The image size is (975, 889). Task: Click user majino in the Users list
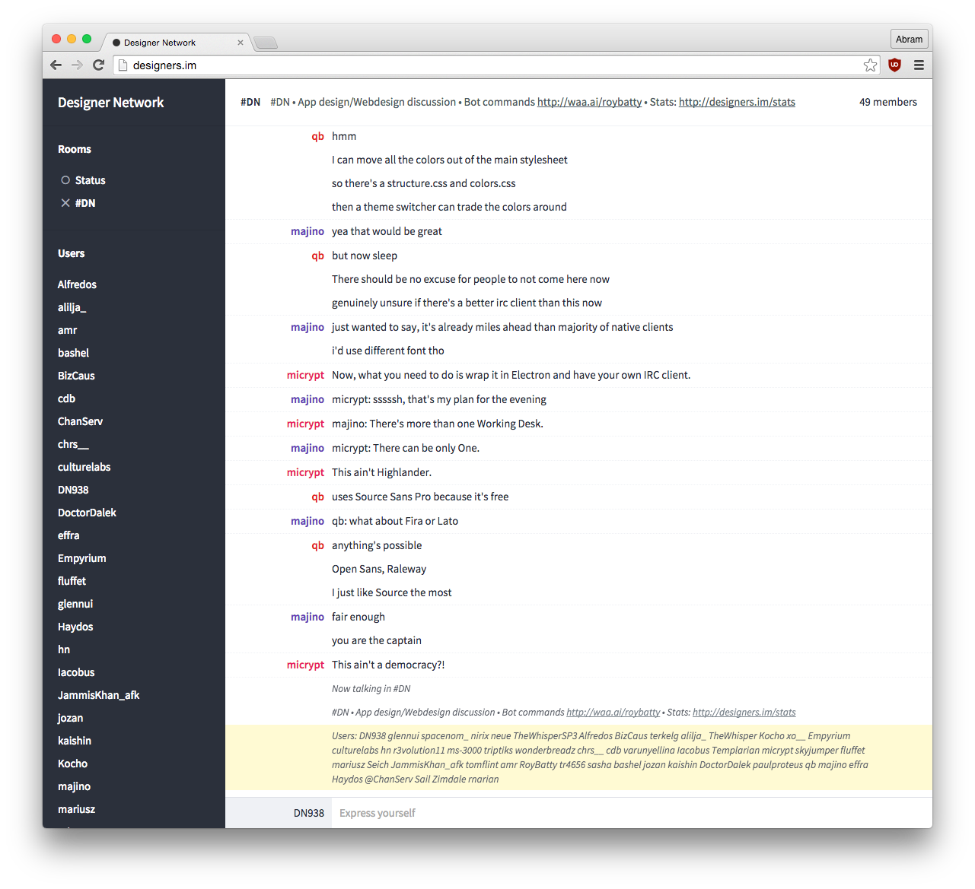[x=74, y=786]
